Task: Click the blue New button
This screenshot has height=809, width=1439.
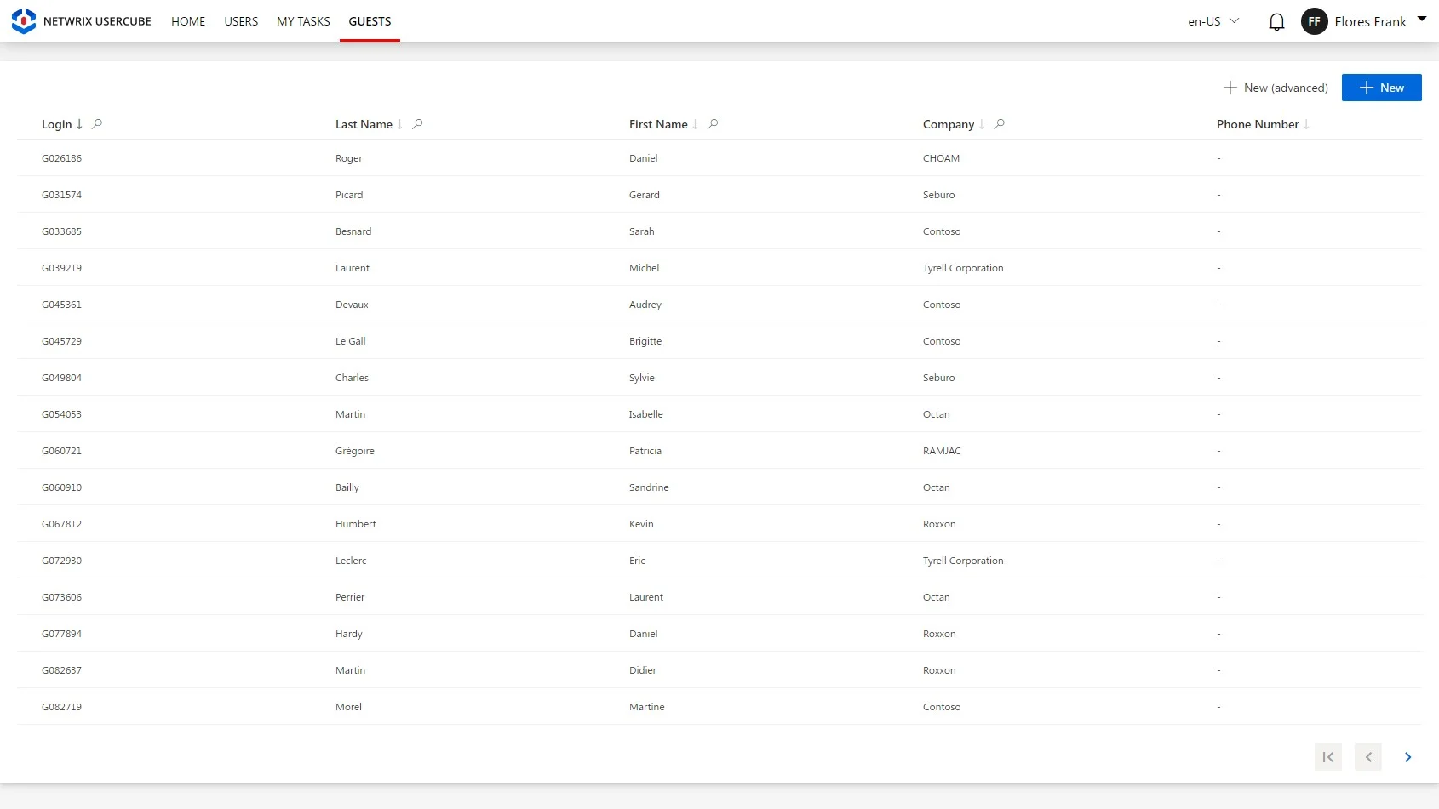Action: [1381, 88]
